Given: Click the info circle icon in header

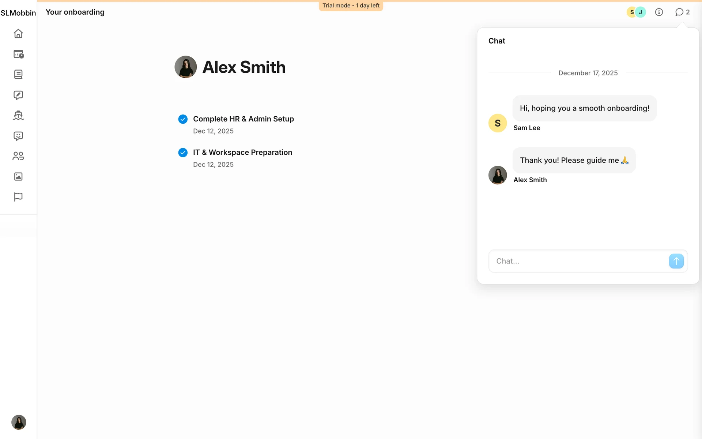Looking at the screenshot, I should tap(659, 12).
